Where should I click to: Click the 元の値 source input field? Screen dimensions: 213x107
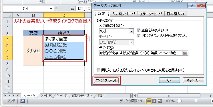[x=141, y=53]
